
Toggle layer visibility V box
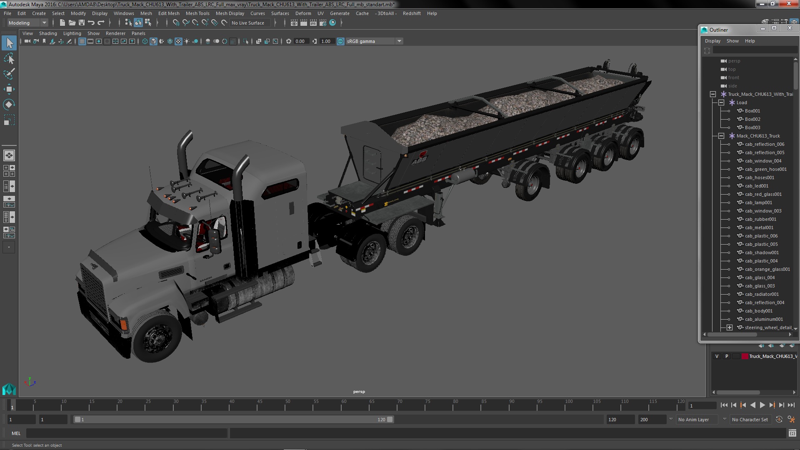coord(717,356)
